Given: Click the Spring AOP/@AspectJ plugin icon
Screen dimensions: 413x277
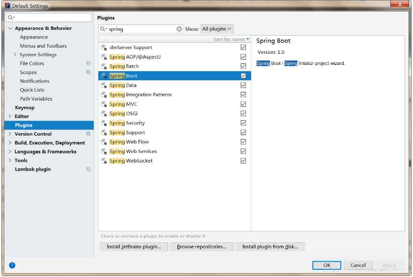Looking at the screenshot, I should click(x=104, y=57).
